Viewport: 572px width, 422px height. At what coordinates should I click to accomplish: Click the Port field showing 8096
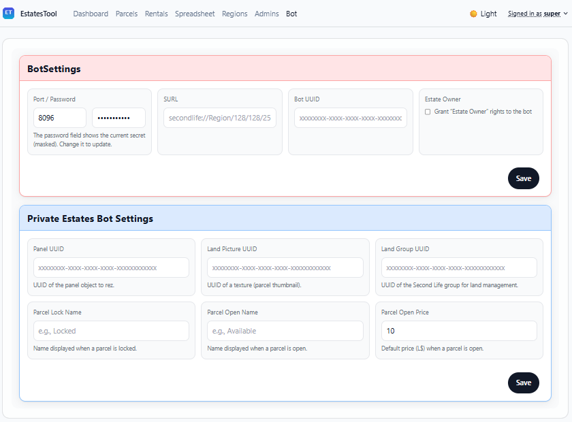pos(59,117)
